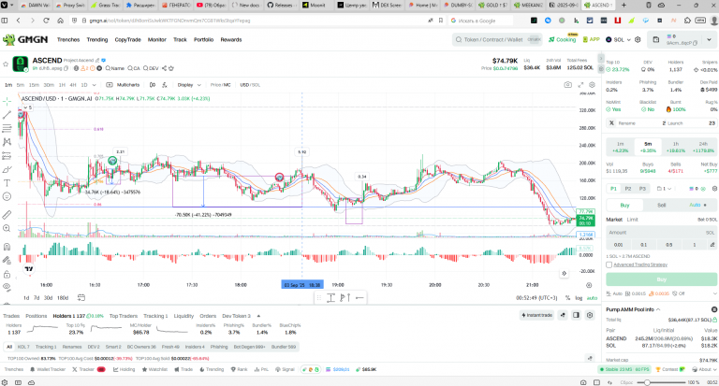Select the 180d chart range
The image size is (719, 386).
(x=63, y=297)
